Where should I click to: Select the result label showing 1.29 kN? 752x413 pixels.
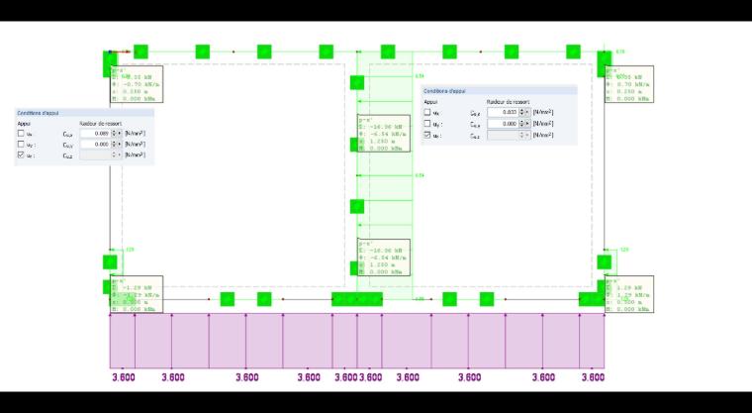point(629,294)
